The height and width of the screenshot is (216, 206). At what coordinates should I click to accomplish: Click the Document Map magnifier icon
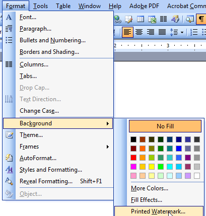click(x=190, y=19)
